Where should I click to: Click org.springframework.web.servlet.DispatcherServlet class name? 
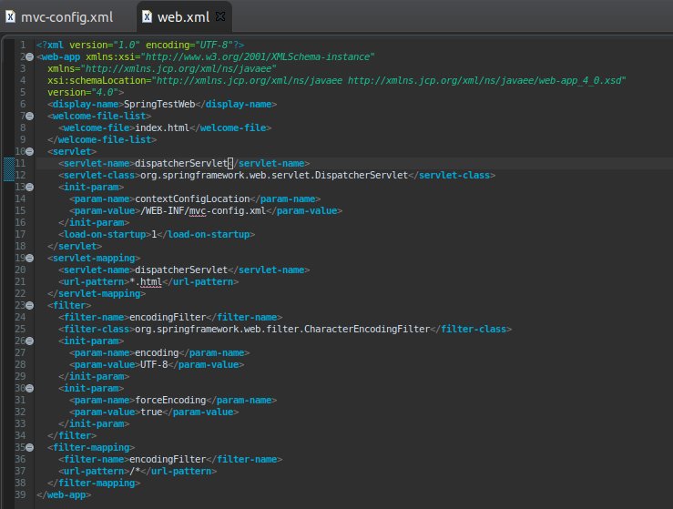point(274,175)
